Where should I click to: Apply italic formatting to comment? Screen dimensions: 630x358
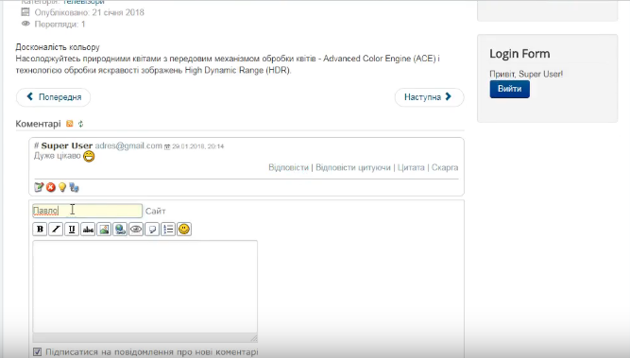(56, 229)
